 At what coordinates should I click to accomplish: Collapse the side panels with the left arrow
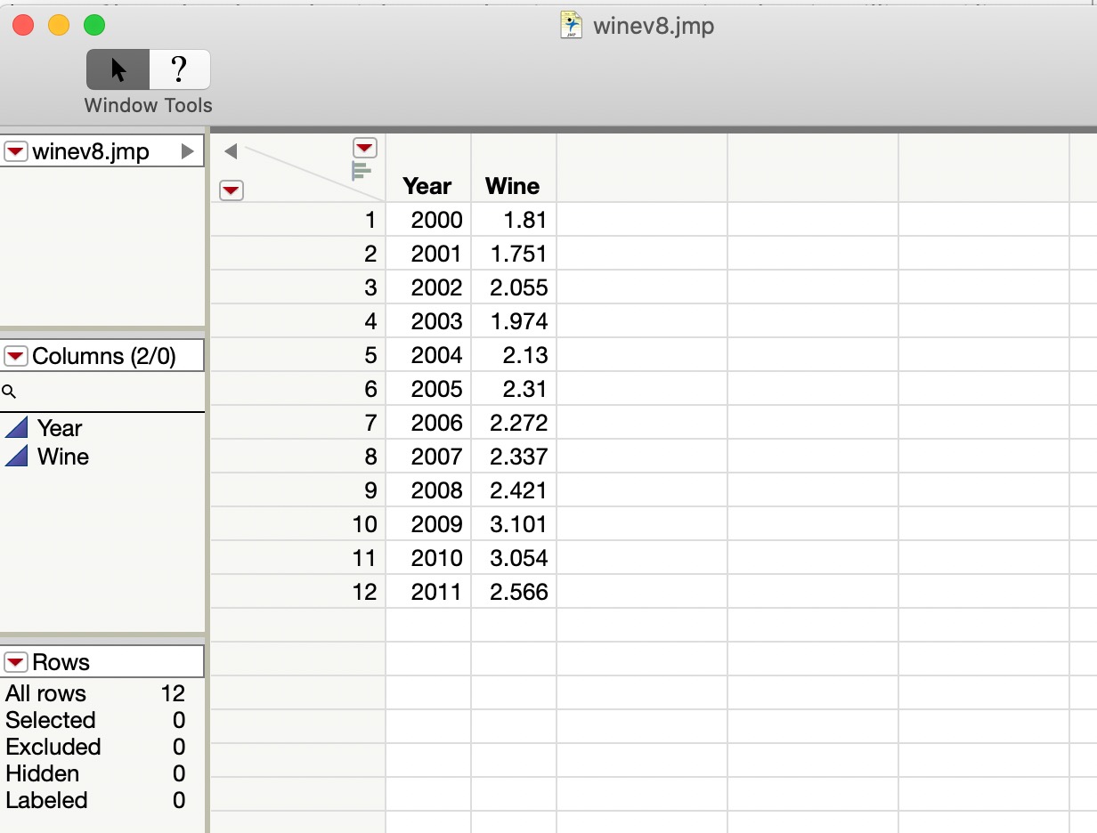click(231, 151)
